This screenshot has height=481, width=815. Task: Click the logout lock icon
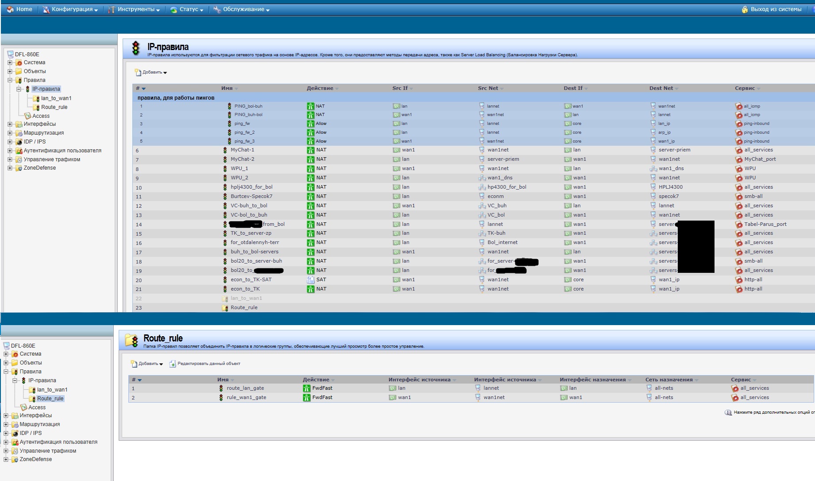tap(745, 9)
